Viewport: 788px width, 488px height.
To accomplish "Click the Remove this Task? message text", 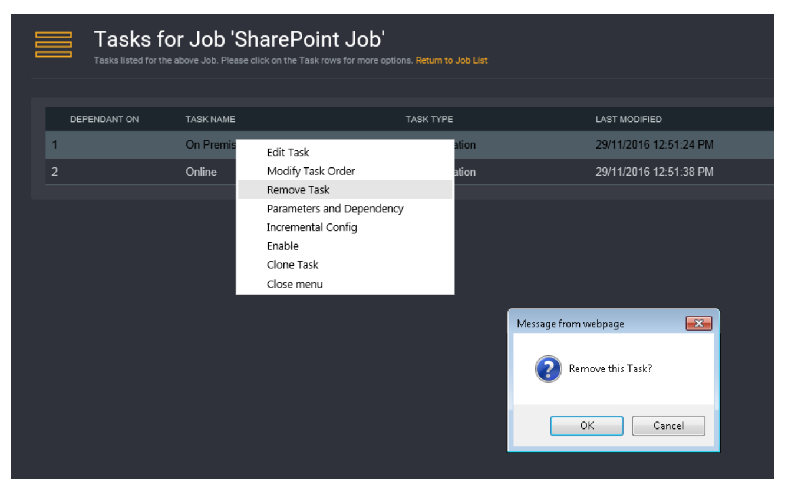I will pos(610,369).
